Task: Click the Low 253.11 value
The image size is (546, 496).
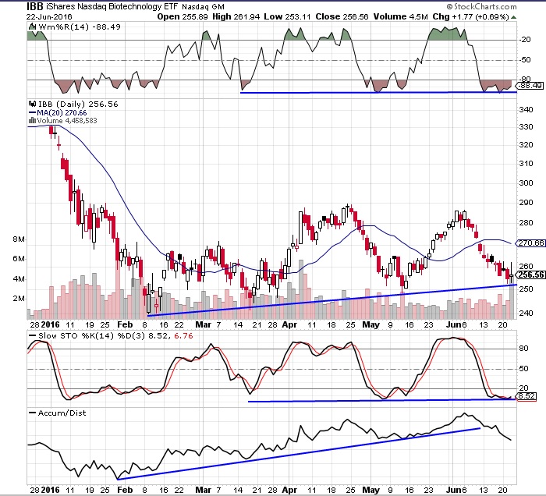Action: (287, 16)
